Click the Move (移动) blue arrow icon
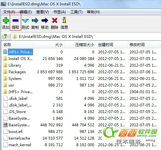 coord(45,21)
